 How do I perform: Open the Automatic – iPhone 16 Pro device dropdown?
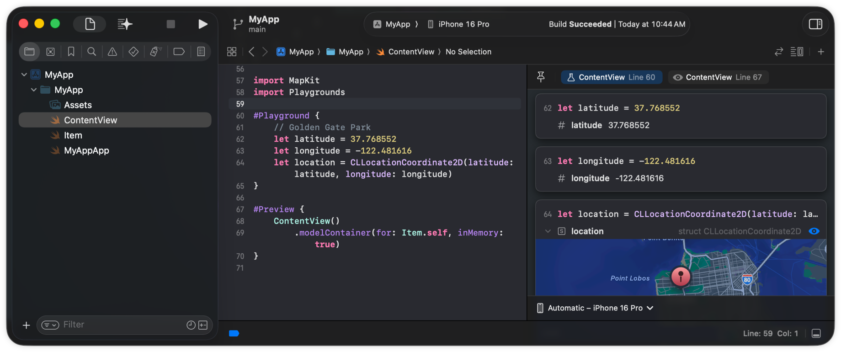[x=595, y=308]
